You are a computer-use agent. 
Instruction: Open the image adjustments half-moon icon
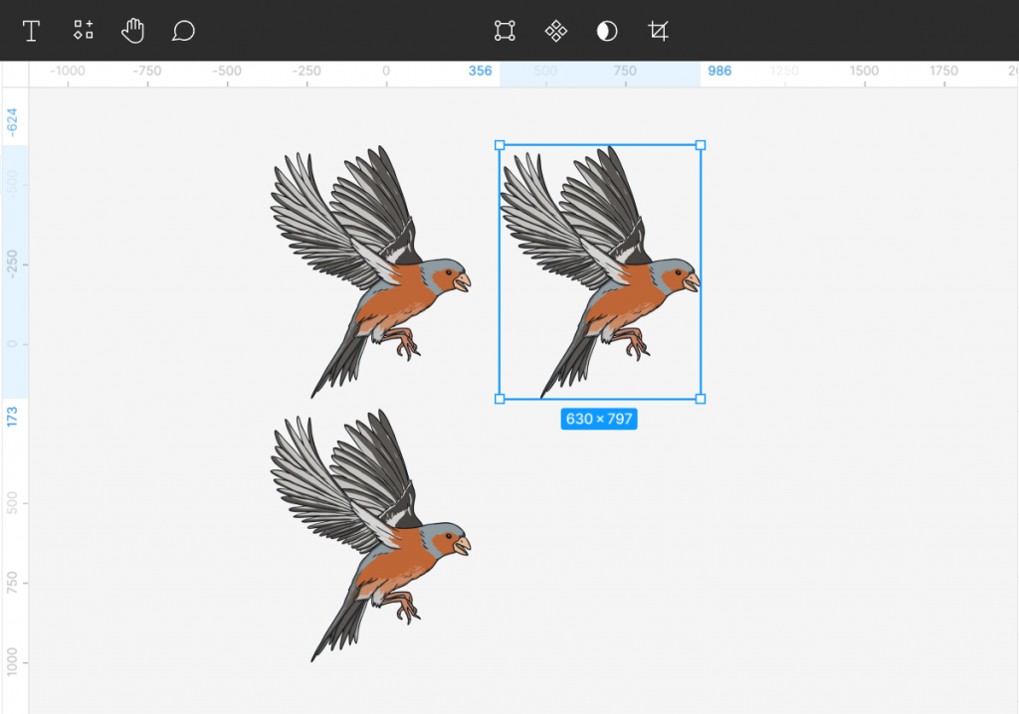pos(607,31)
